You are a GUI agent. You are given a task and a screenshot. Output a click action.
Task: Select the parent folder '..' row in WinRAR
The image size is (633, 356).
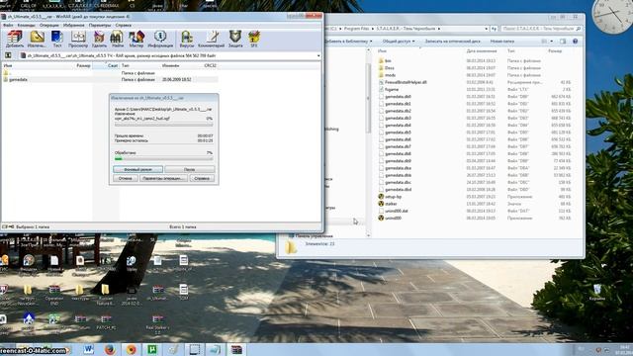[7, 73]
